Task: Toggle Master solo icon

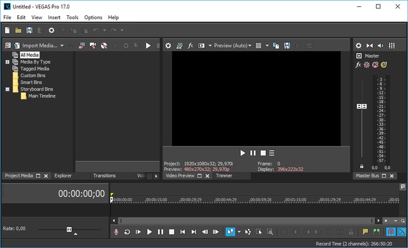Action: click(x=384, y=65)
